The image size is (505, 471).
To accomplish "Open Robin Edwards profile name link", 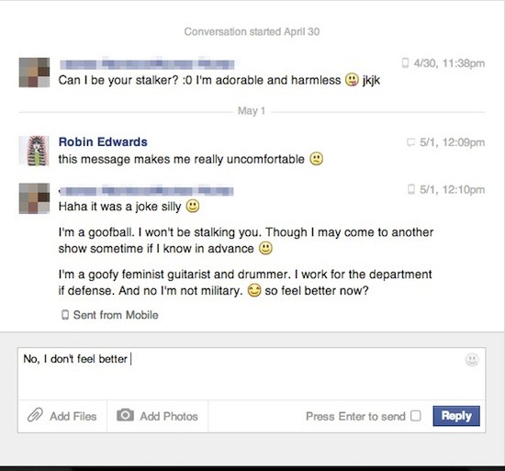I will [103, 141].
